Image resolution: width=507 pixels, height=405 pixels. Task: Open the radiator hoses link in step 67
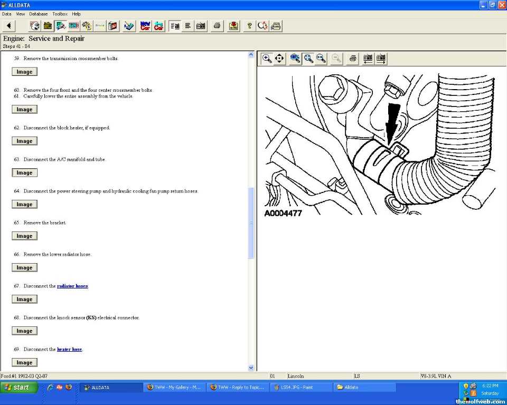click(72, 286)
